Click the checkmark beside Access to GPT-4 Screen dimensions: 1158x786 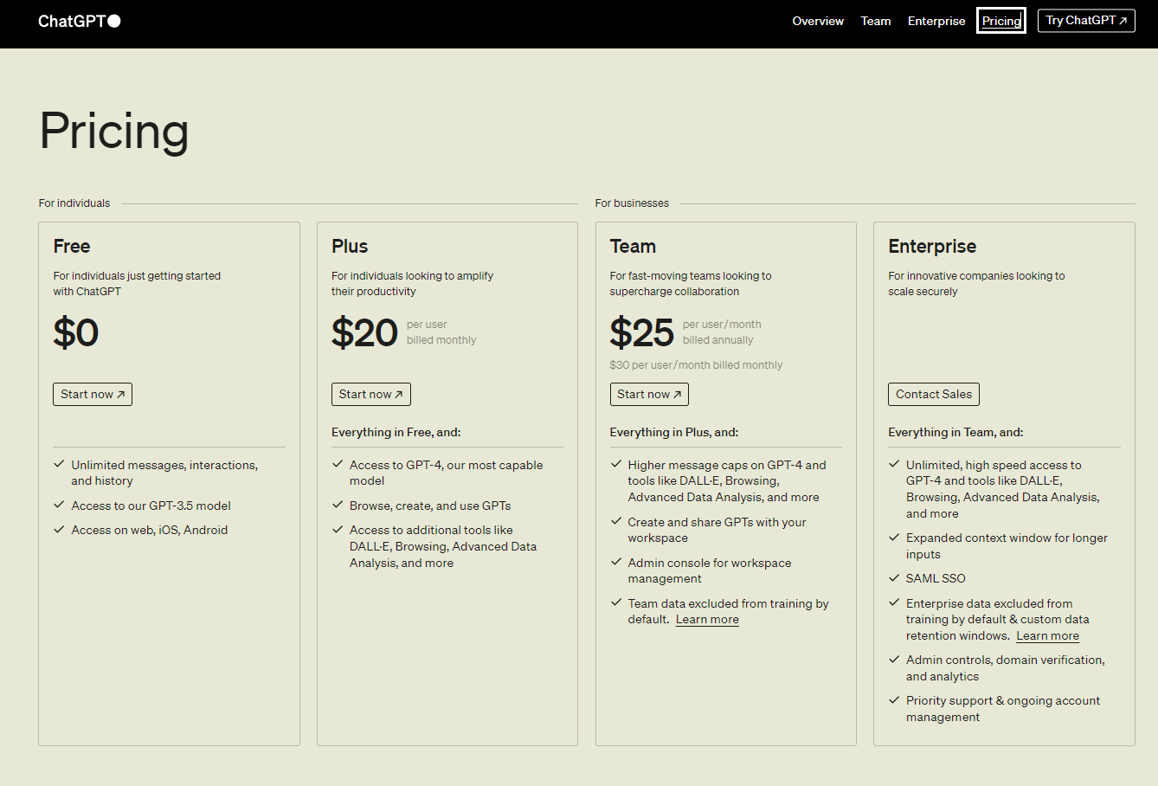[x=338, y=465]
